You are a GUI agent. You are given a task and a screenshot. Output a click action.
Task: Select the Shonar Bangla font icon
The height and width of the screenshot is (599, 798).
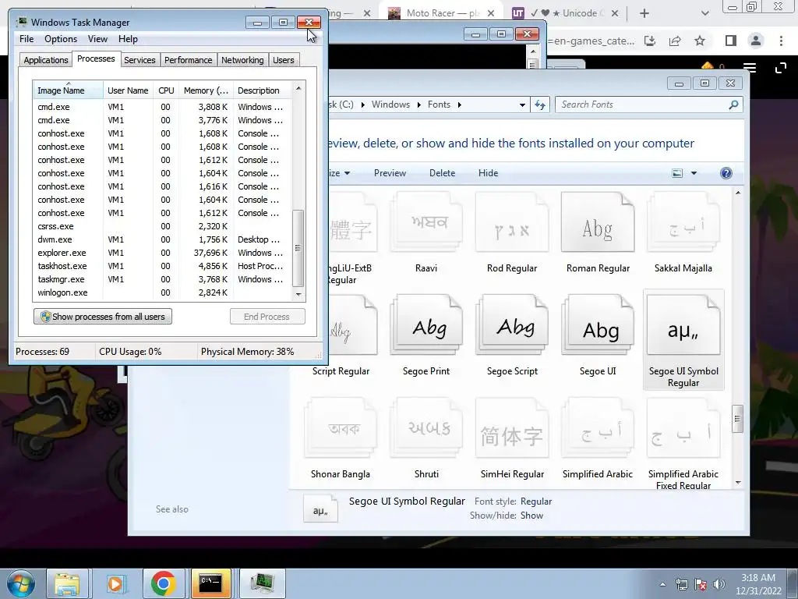(x=341, y=428)
